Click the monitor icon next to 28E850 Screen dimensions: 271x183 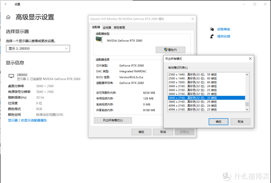(x=11, y=76)
